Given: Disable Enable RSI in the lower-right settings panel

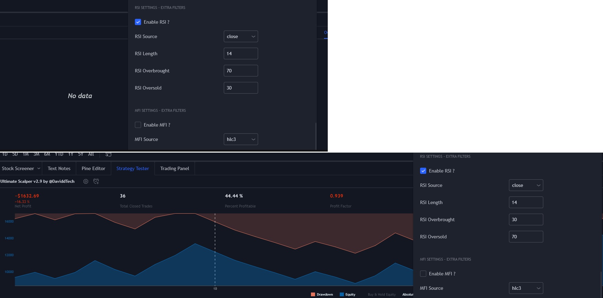Looking at the screenshot, I should (423, 171).
